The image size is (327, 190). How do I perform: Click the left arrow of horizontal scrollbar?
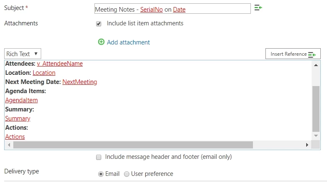tap(9, 145)
